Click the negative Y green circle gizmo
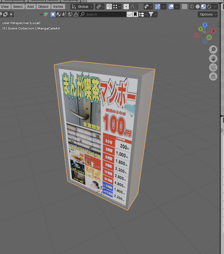224x254 pixels. 209,38
